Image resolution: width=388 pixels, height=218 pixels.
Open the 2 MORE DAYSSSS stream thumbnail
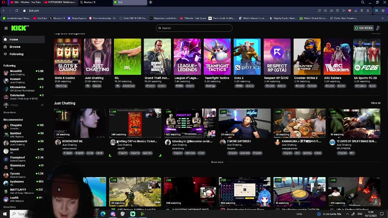click(x=245, y=123)
